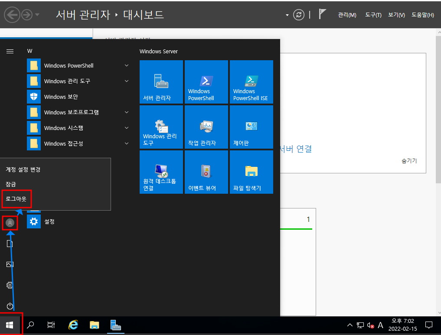441x335 pixels.
Task: Open the notifications flag in Server Manager
Action: coord(322,14)
